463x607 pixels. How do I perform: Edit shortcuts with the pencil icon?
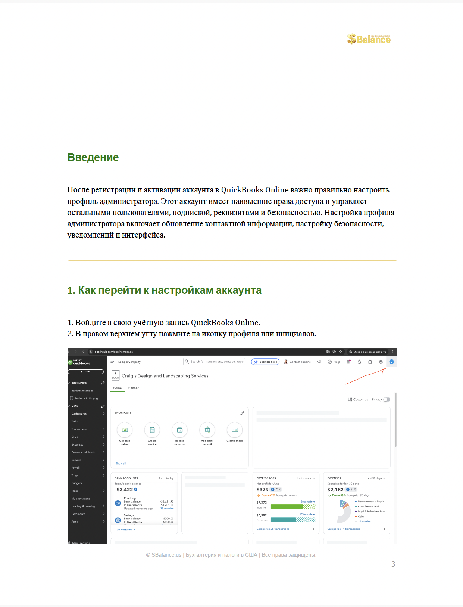point(242,413)
